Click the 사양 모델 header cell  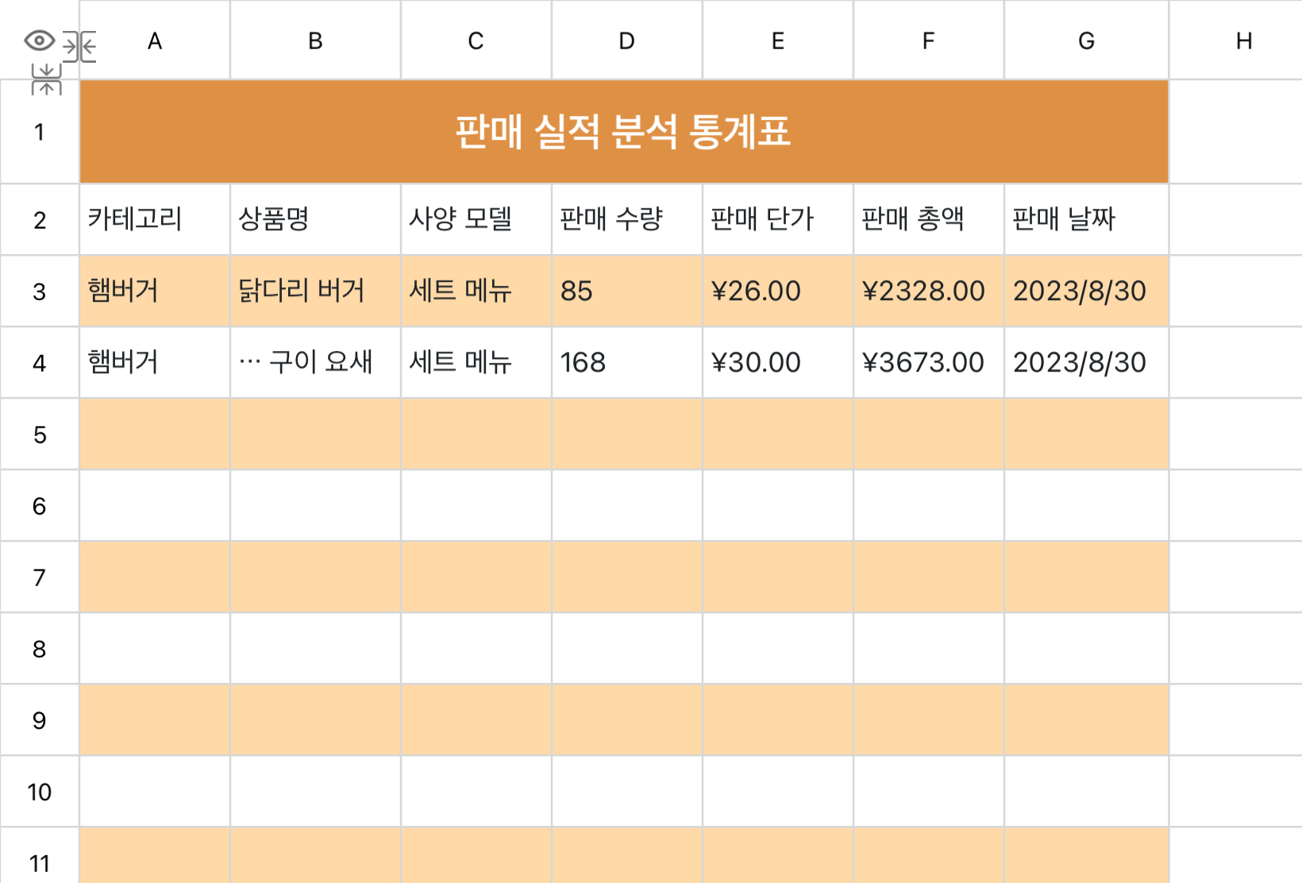[x=476, y=220]
